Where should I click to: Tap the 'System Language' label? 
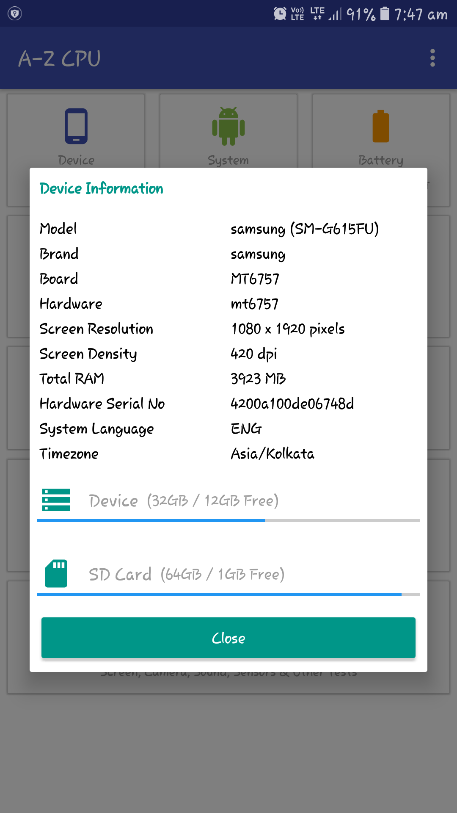(x=97, y=429)
